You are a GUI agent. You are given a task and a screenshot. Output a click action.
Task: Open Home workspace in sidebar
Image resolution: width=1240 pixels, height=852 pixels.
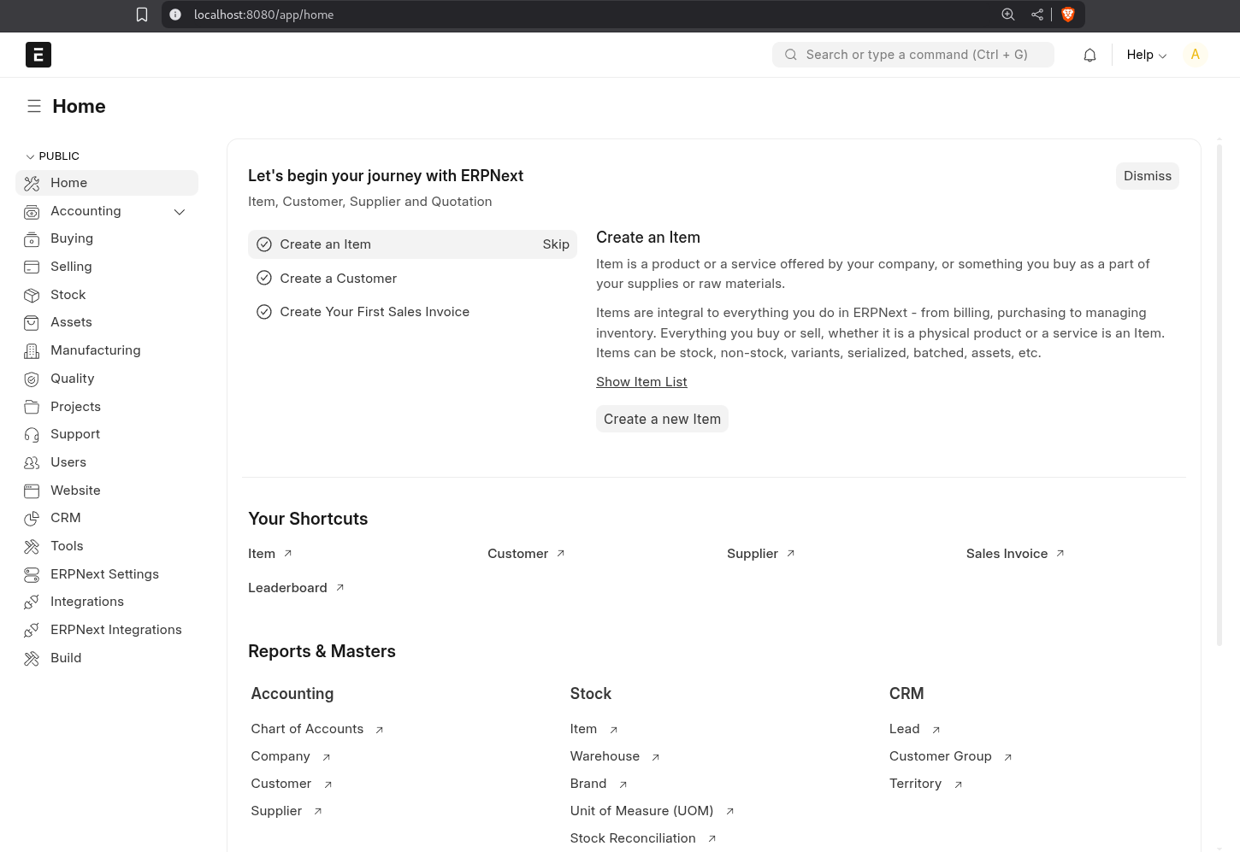(107, 183)
